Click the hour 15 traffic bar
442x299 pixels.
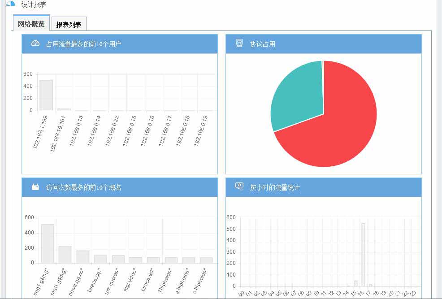(x=356, y=283)
